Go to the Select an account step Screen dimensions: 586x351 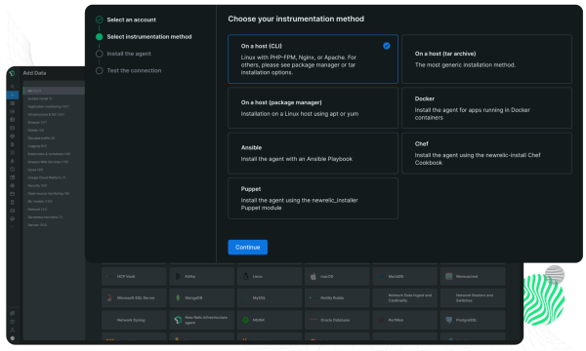[131, 19]
